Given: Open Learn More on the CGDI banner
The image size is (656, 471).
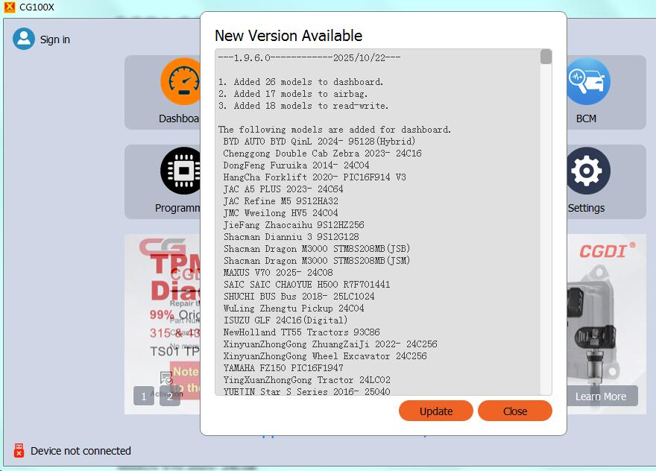Looking at the screenshot, I should coord(602,396).
